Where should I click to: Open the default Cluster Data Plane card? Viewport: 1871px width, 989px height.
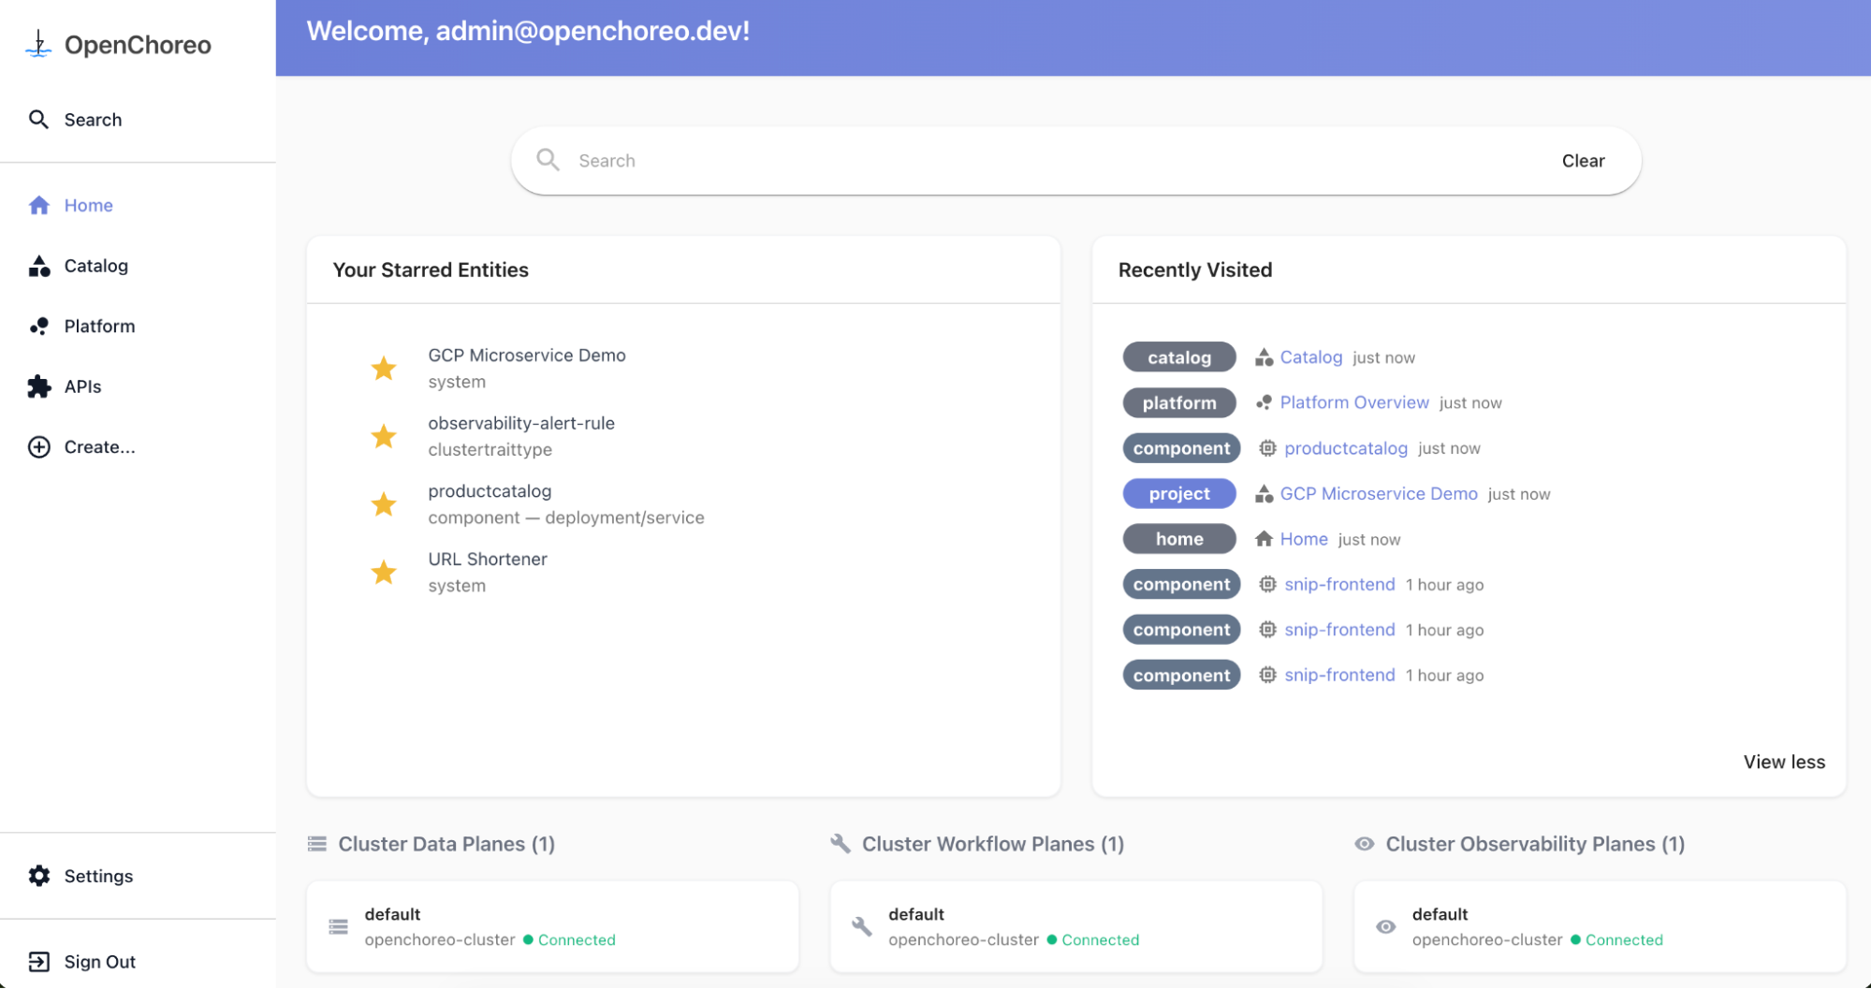point(552,926)
